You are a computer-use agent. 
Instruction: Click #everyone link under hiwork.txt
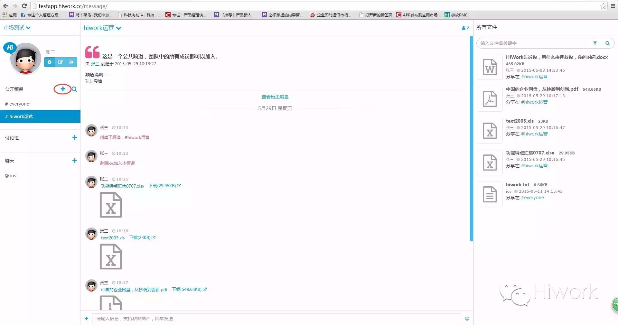coord(532,198)
